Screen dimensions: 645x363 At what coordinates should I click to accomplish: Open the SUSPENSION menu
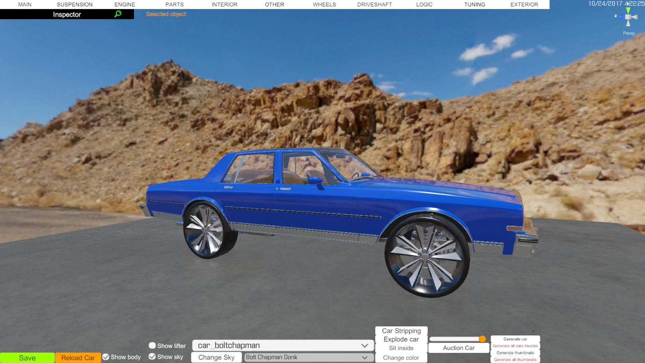point(75,4)
